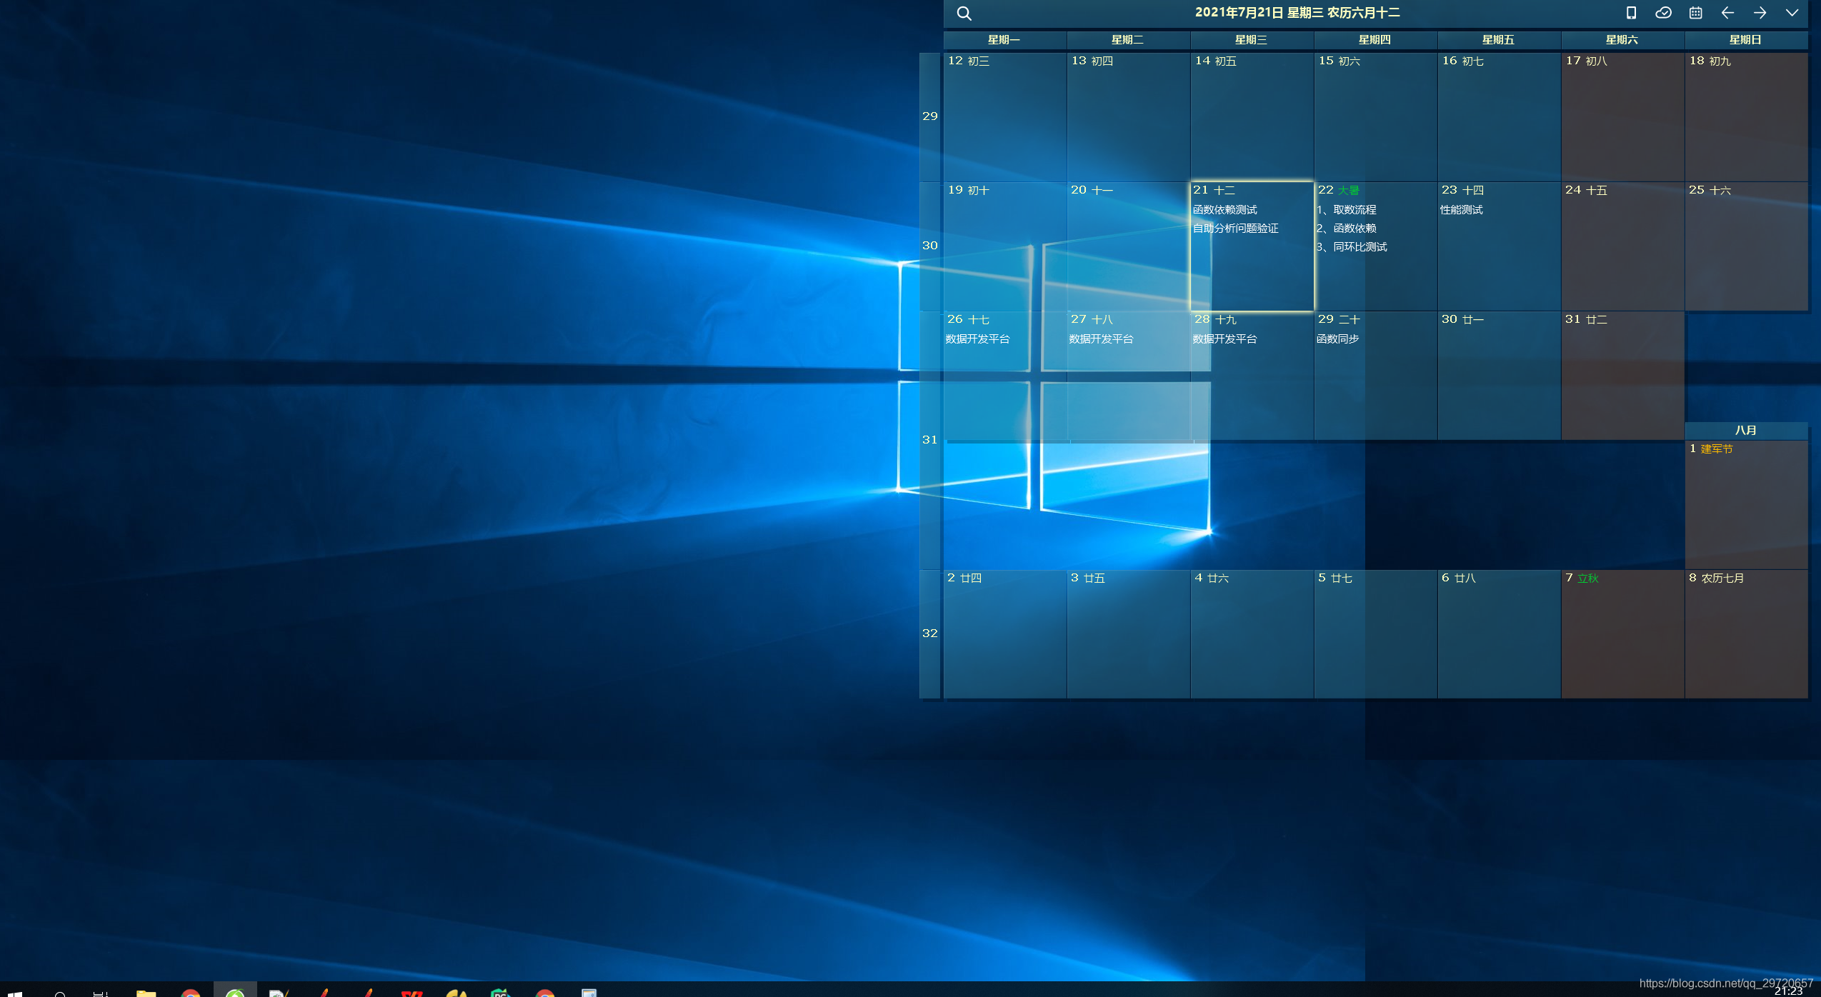
Task: Select the 星期日 column header
Action: (1745, 40)
